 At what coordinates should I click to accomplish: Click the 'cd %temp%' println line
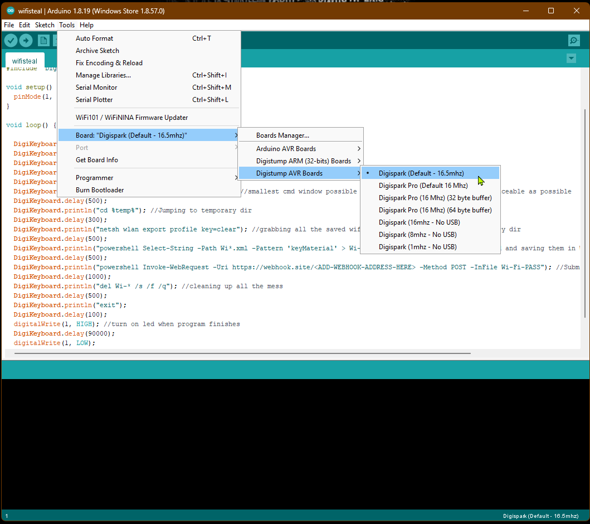click(80, 210)
